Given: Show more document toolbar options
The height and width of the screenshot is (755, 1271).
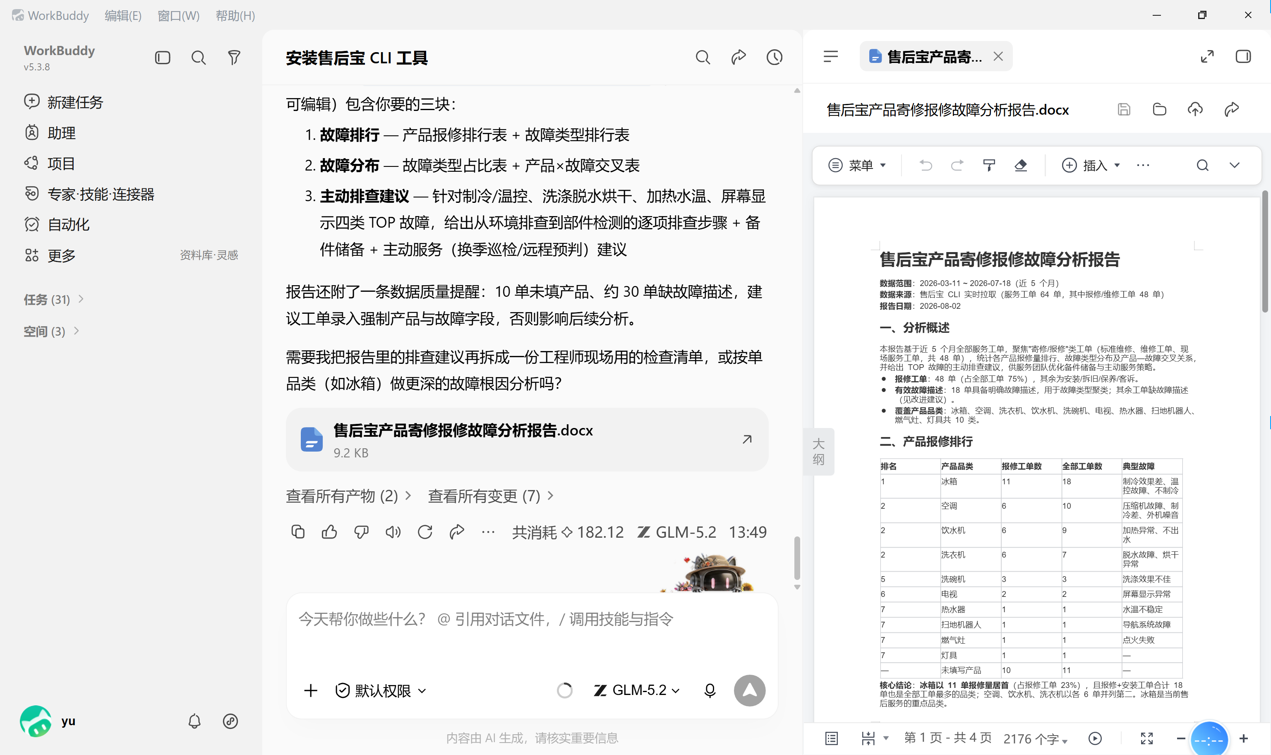Looking at the screenshot, I should coord(1143,165).
